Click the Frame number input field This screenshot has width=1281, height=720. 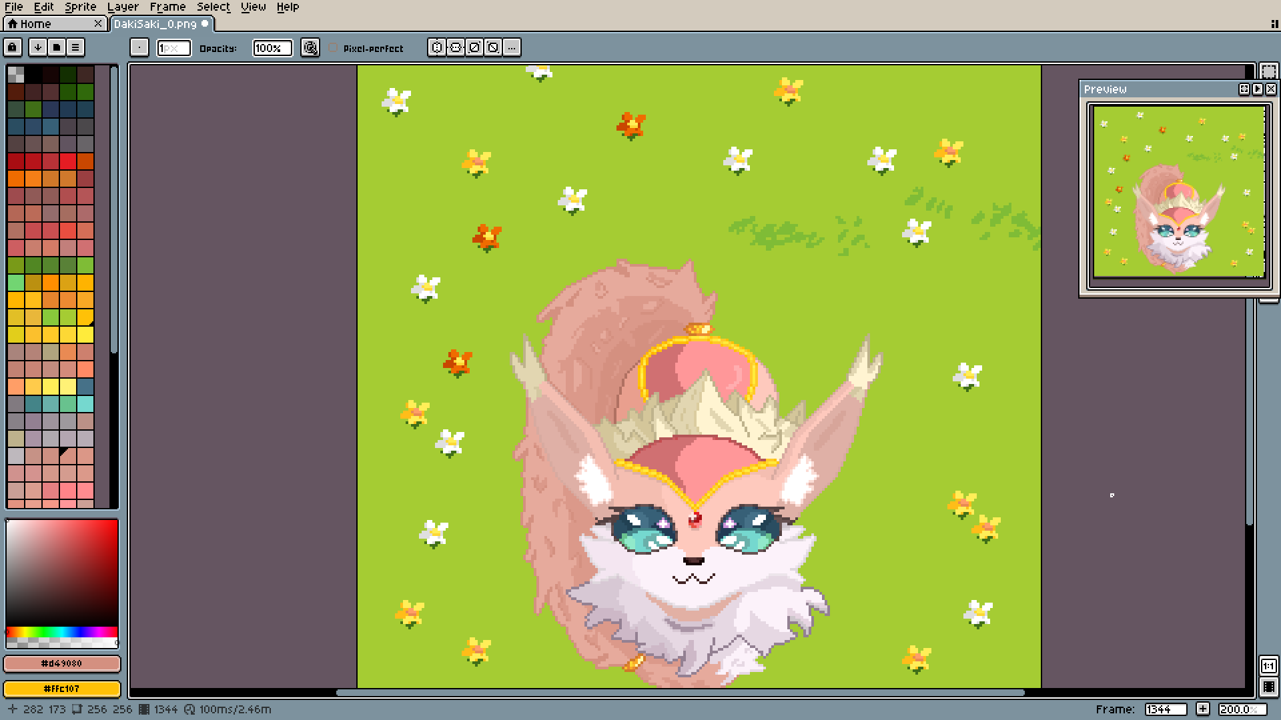click(1165, 709)
